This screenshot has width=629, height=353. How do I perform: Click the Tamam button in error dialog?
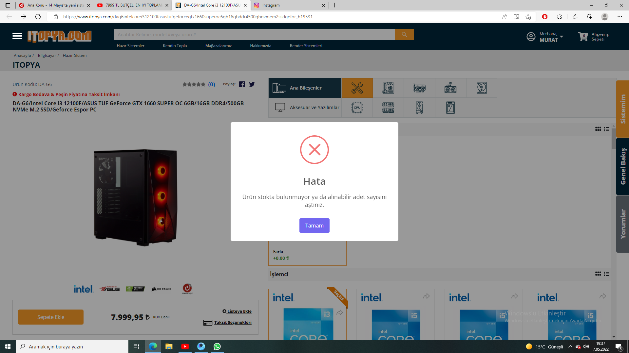[314, 226]
